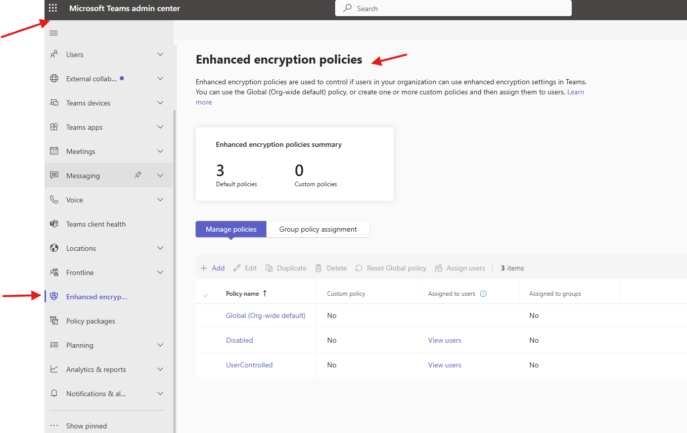The width and height of the screenshot is (687, 433).
Task: Expand the Analytics & reports chevron
Action: pyautogui.click(x=160, y=369)
